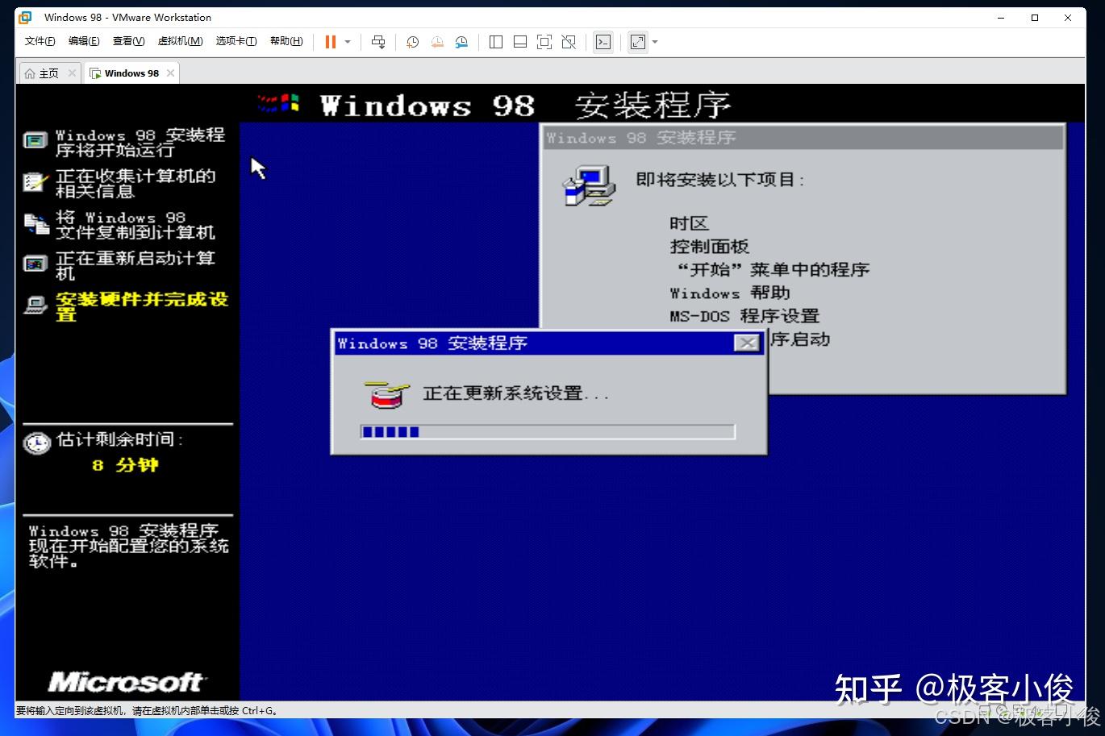Click the icon beside 正在收集计算机的相关信息
Viewport: 1105px width, 736px height.
click(36, 182)
